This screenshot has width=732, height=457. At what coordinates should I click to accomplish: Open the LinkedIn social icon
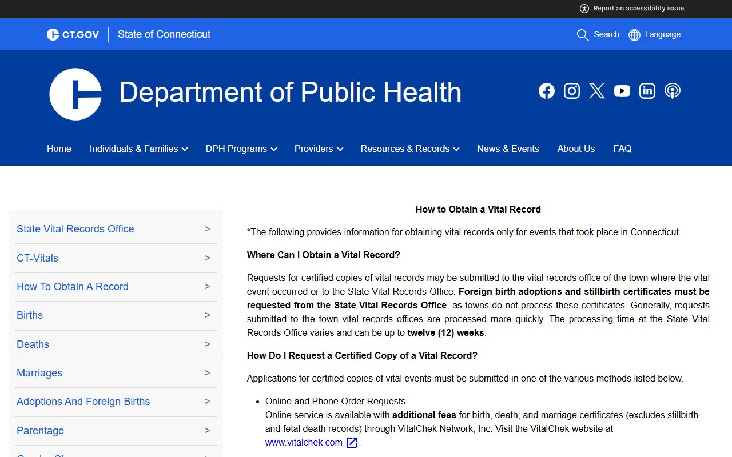pyautogui.click(x=647, y=91)
